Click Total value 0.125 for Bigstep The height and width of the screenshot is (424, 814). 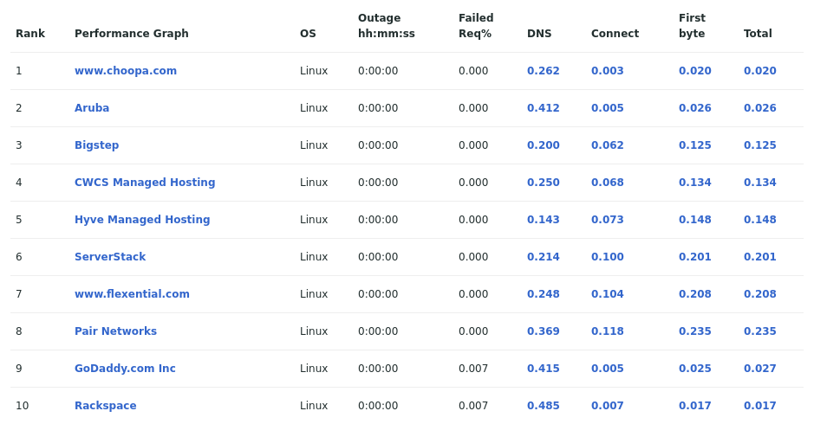(x=760, y=145)
